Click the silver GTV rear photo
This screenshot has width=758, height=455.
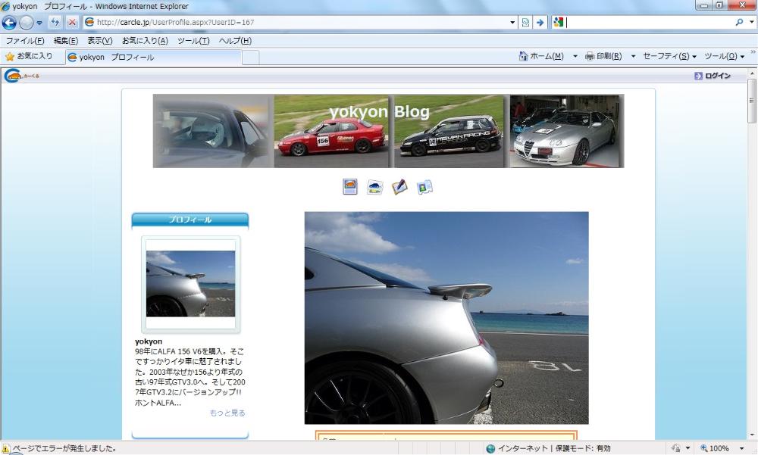[447, 318]
